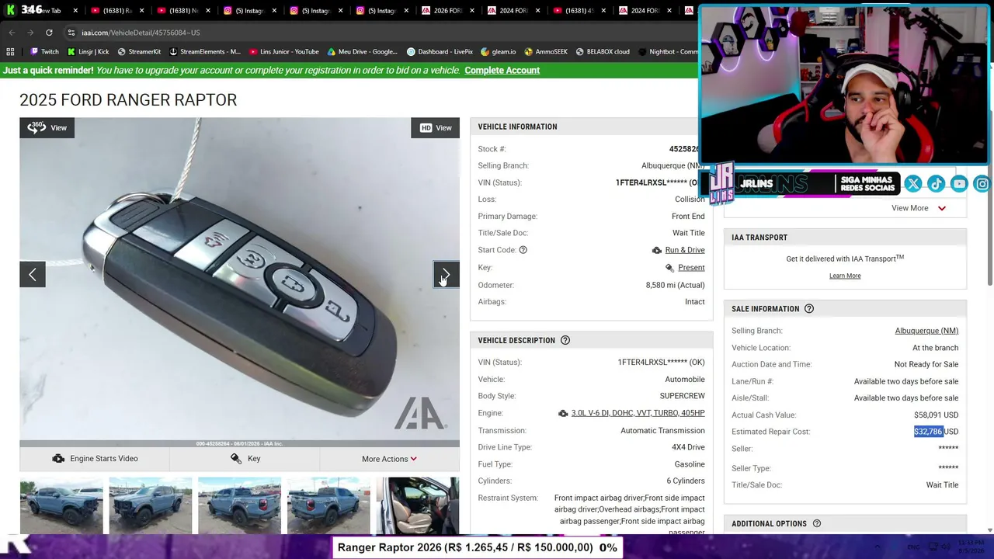Click the Estimated Repair Cost "$32,786 USD"

(936, 432)
